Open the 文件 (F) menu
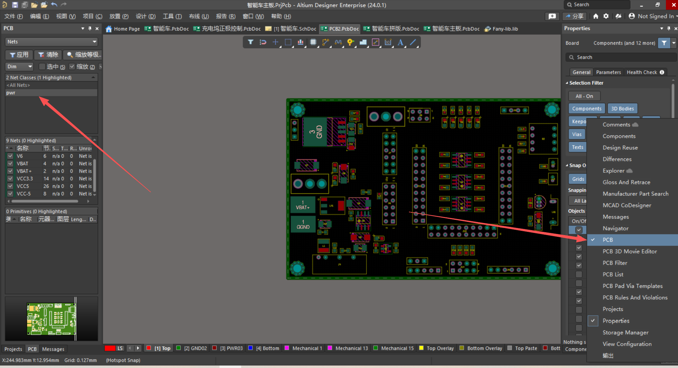 (13, 16)
